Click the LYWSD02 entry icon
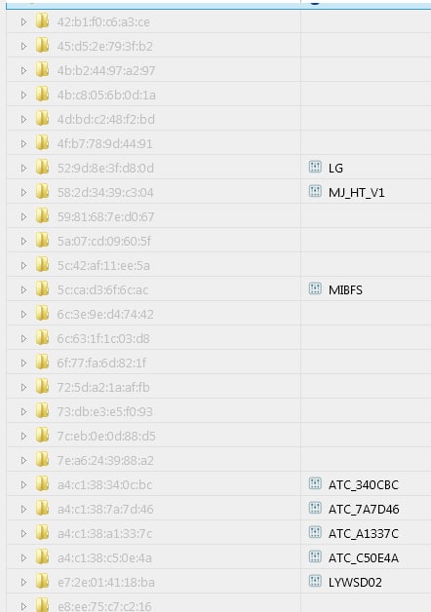431x612 pixels. coord(315,581)
